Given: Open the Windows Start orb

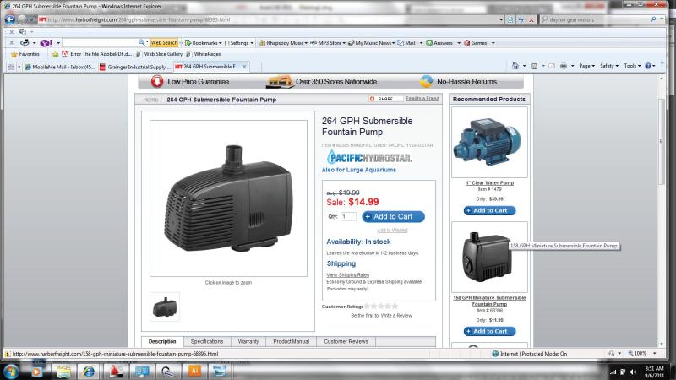Looking at the screenshot, I should click(11, 372).
